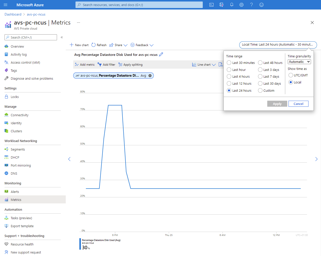Click the Refresh icon in toolbar

tap(93, 45)
